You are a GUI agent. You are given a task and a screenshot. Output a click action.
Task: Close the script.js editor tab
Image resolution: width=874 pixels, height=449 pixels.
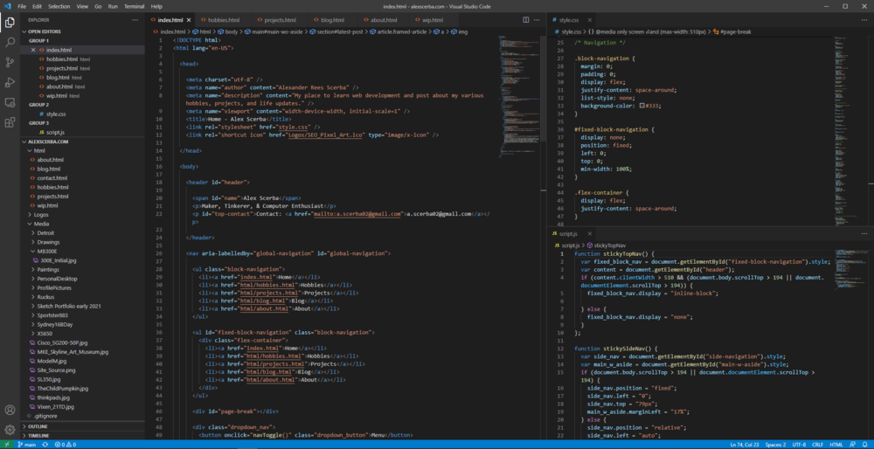pos(589,234)
